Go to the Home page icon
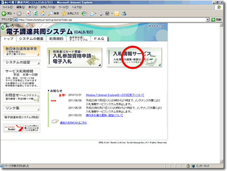The width and height of the screenshot is (227, 171). coord(42,13)
